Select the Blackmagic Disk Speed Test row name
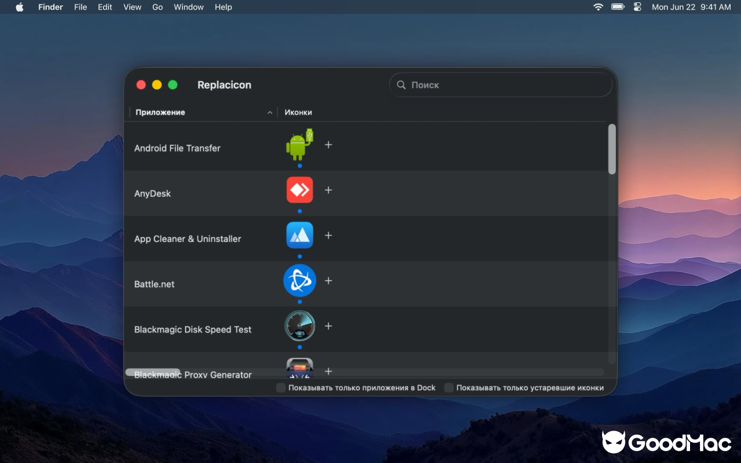 point(193,329)
